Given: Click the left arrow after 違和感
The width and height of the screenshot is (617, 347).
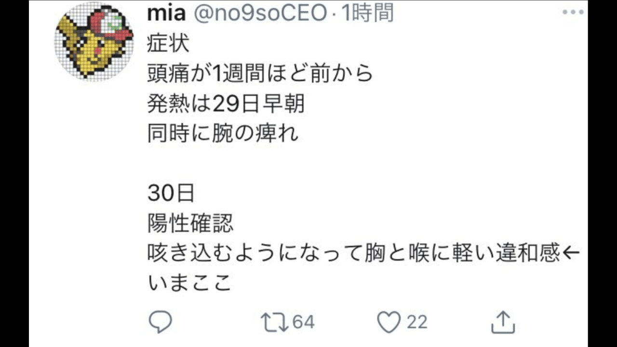Looking at the screenshot, I should [571, 253].
